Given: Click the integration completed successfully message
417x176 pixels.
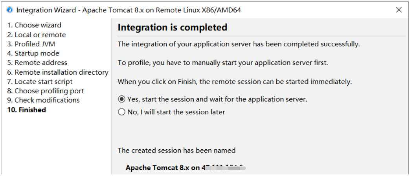Looking at the screenshot, I should pyautogui.click(x=239, y=44).
